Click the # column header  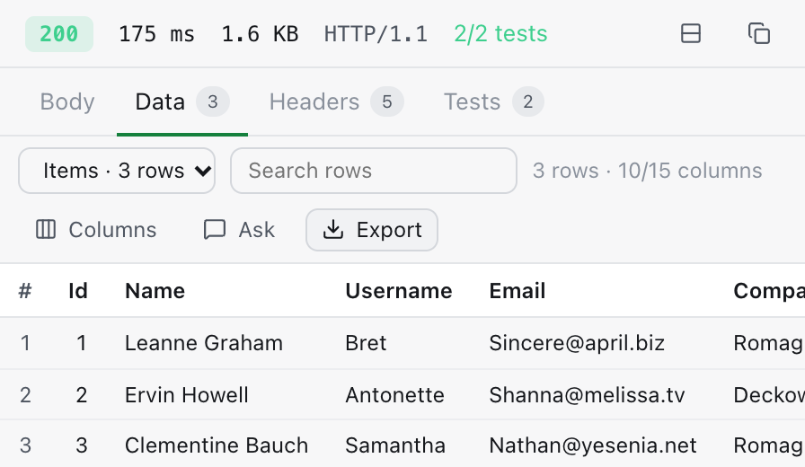point(25,291)
